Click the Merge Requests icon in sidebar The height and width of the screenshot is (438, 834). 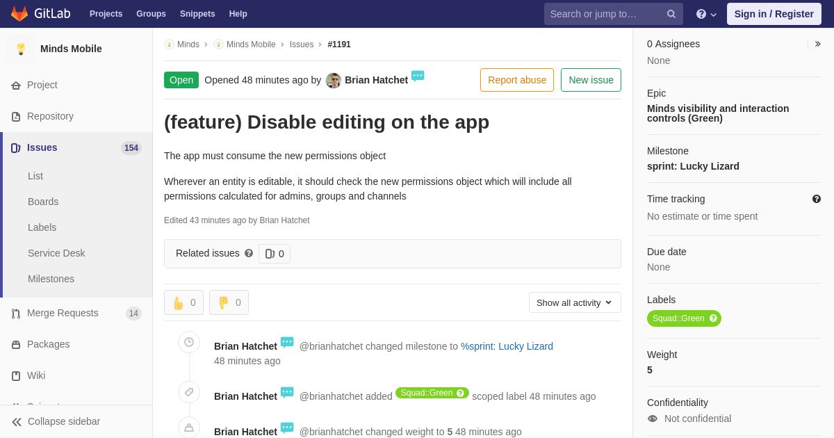16,314
